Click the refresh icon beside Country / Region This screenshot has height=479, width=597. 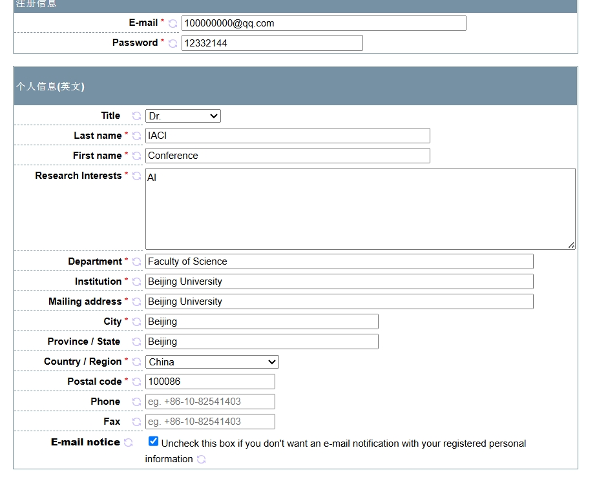137,362
